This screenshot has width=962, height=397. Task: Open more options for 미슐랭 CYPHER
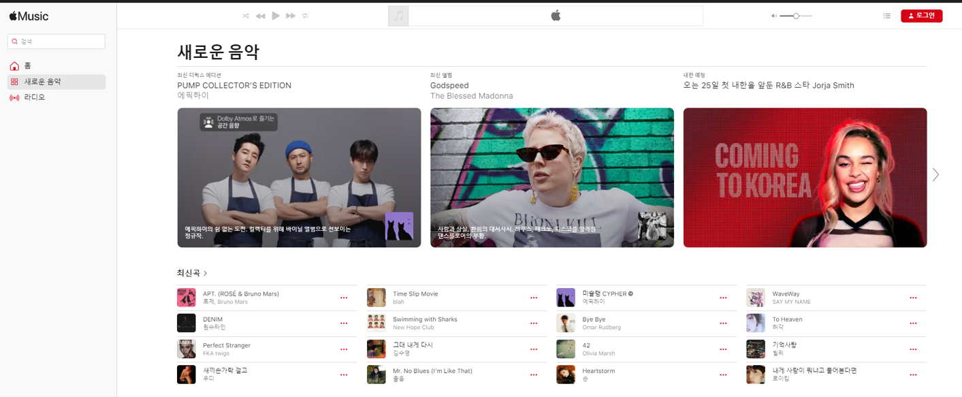click(723, 298)
